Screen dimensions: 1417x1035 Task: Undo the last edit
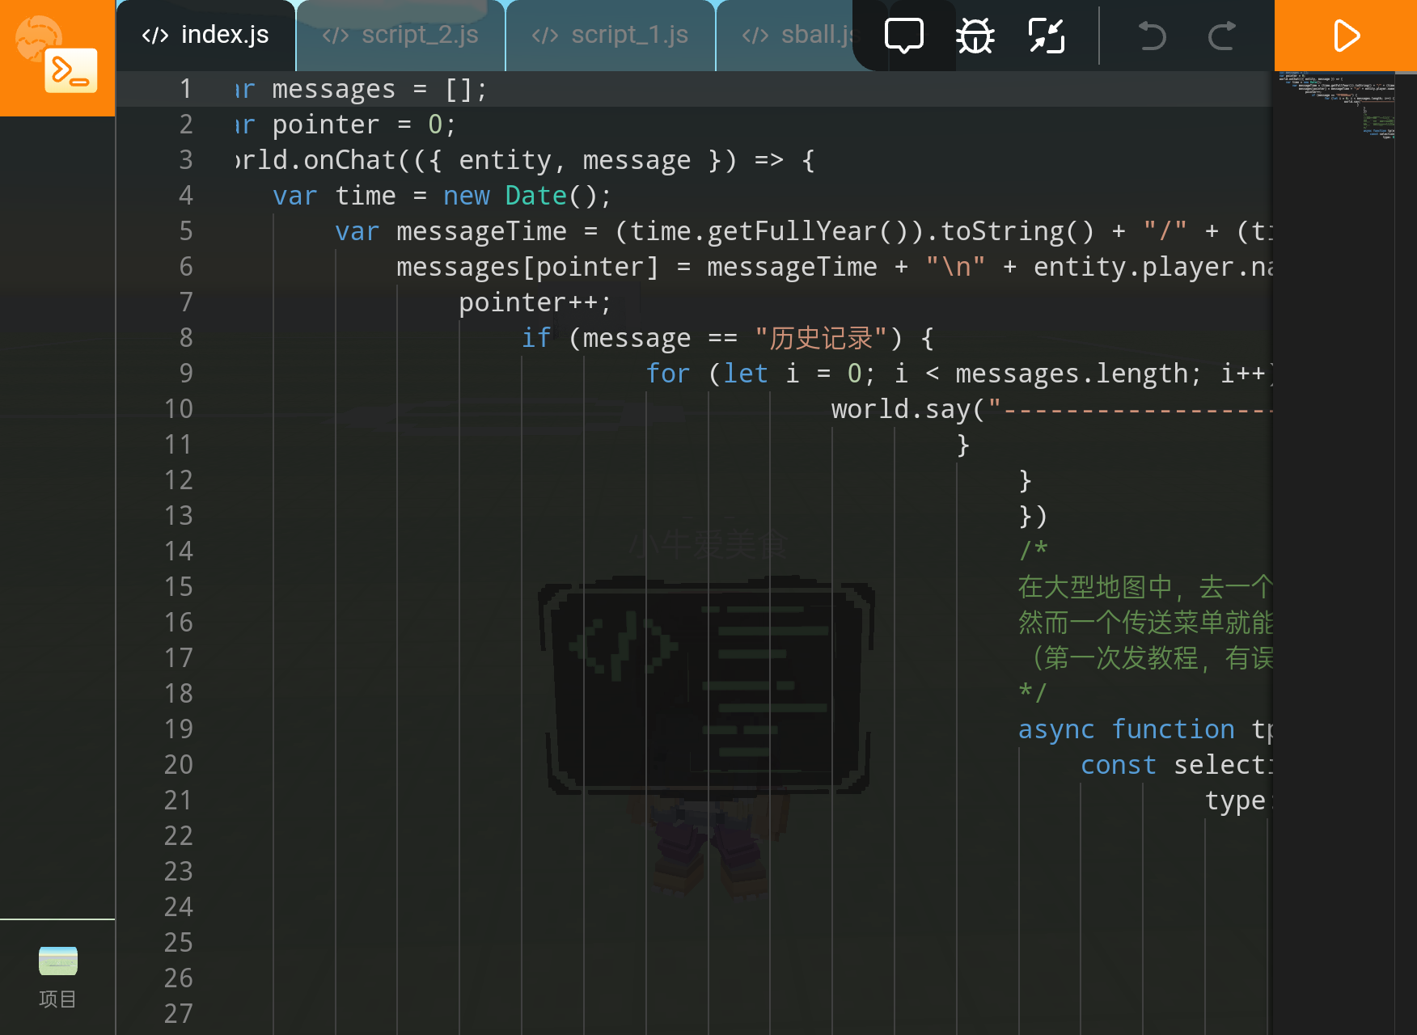pyautogui.click(x=1152, y=36)
